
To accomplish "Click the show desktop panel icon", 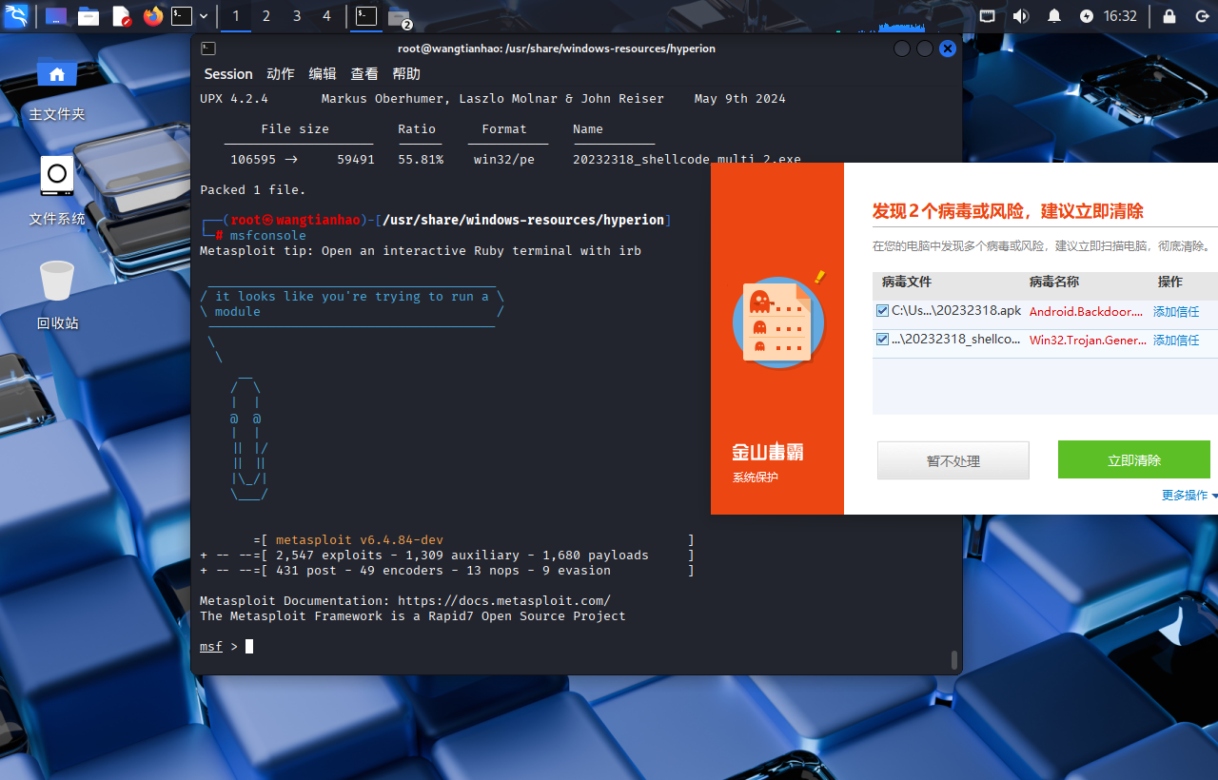I will coord(56,16).
